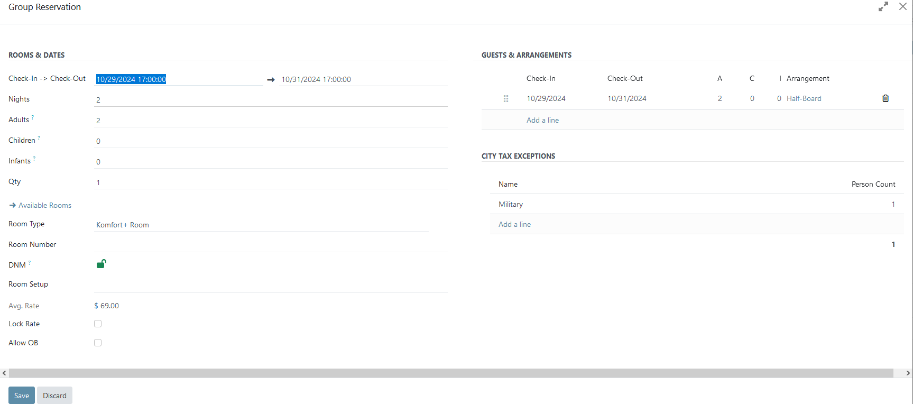Click the Save button
The height and width of the screenshot is (404, 913).
[x=22, y=396]
